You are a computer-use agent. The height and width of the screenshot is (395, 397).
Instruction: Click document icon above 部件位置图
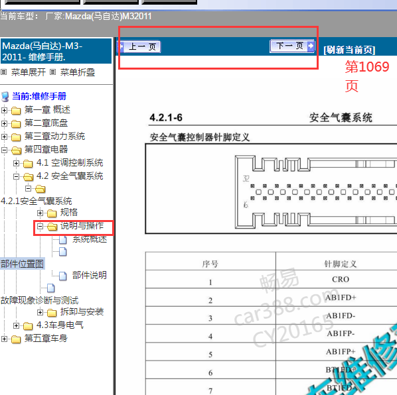pos(63,252)
